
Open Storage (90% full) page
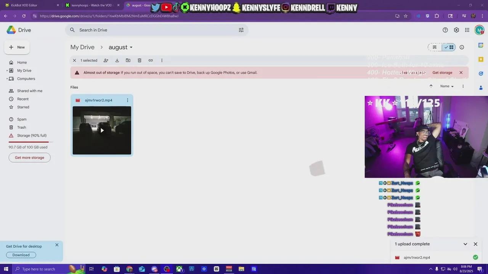coord(32,135)
